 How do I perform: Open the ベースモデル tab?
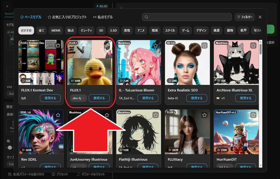point(31,17)
